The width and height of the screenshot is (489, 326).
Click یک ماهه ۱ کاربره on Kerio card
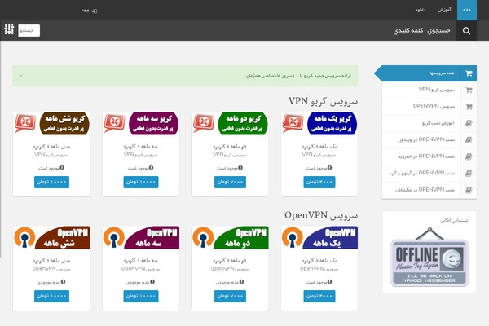coord(319,147)
